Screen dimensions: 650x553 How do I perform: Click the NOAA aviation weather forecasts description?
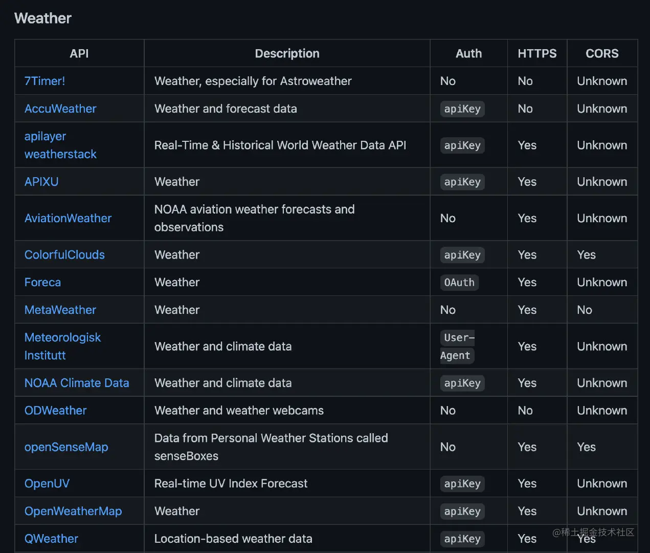[255, 218]
